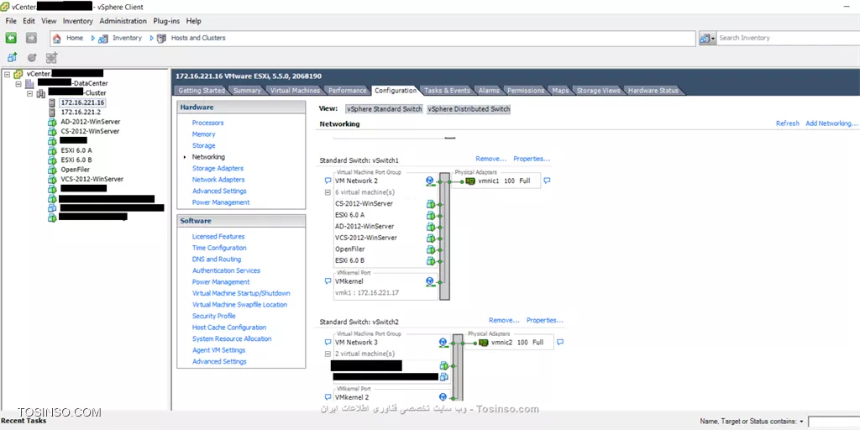Click the gray Forward navigation arrow

tap(31, 38)
